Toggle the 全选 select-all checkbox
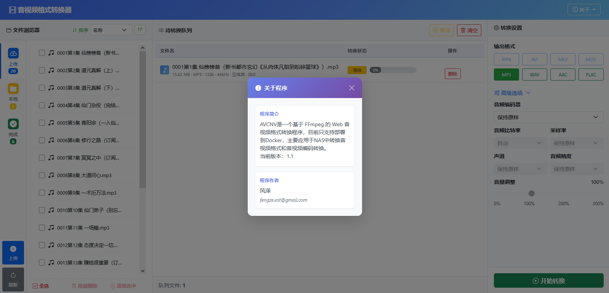This screenshot has width=609, height=293. [x=35, y=286]
